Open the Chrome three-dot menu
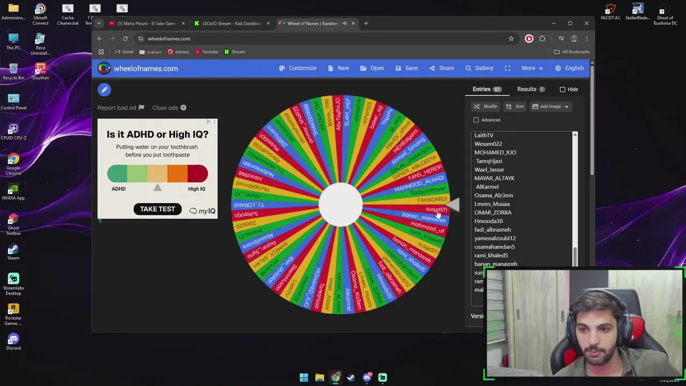Screen dimensions: 686x386 (x=587, y=39)
